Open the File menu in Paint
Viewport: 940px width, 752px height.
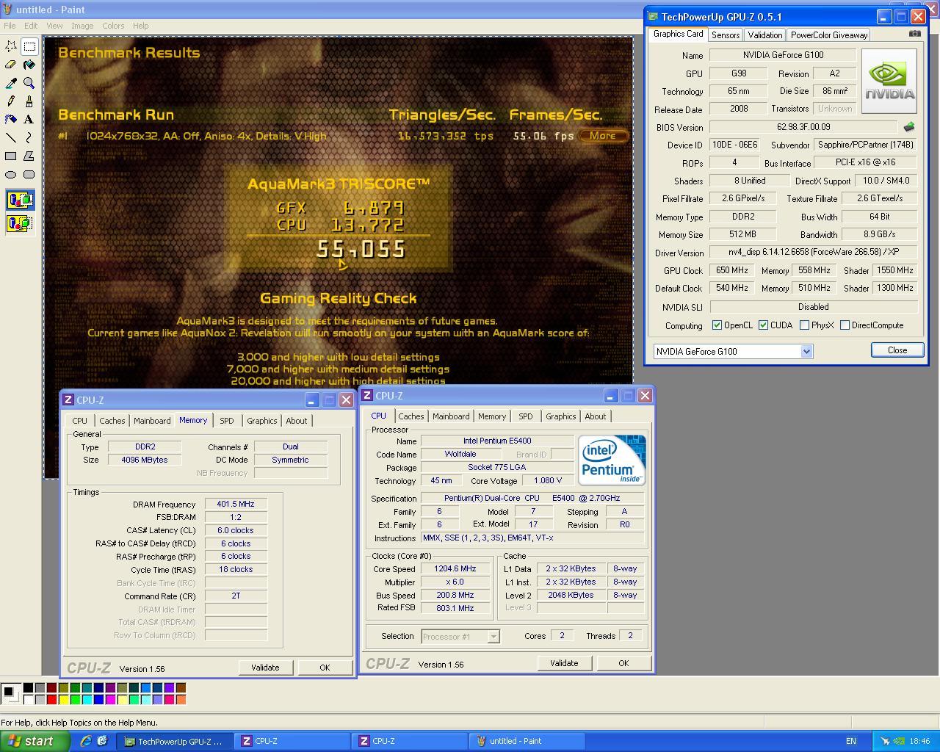coord(10,26)
